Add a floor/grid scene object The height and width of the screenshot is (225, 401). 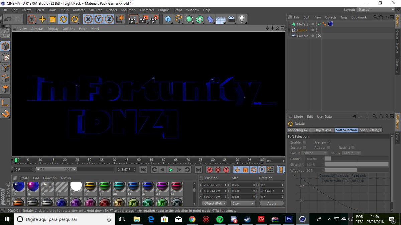[221, 19]
